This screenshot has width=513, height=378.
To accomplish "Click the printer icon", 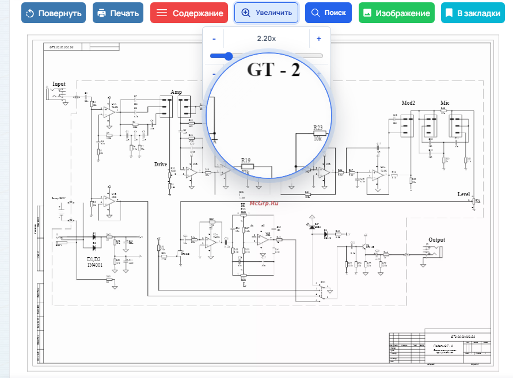I will [102, 13].
